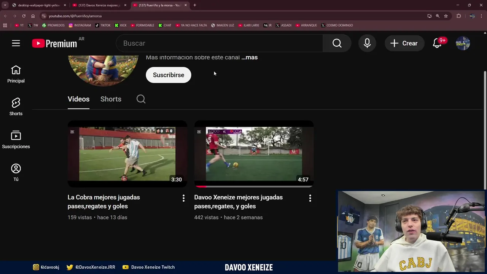The height and width of the screenshot is (274, 487).
Task: Go to Principal home in sidebar
Action: (x=16, y=74)
